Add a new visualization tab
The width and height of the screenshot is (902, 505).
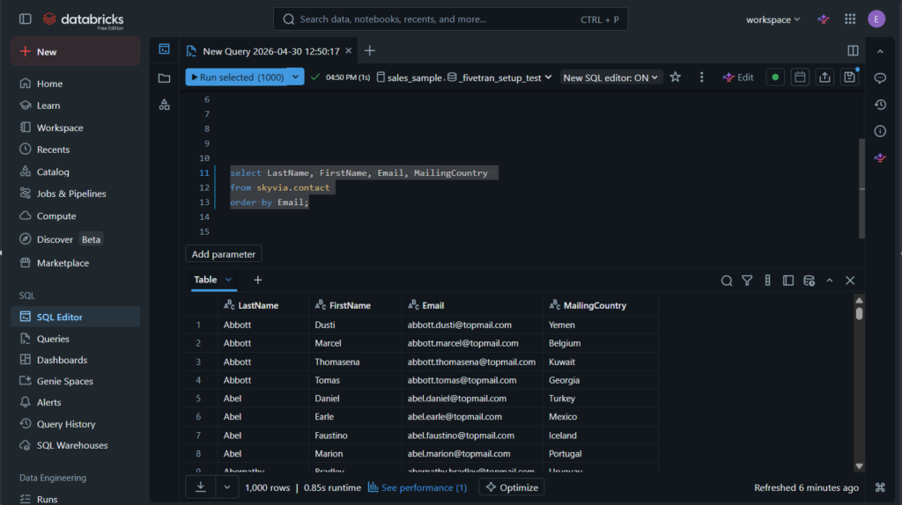(258, 280)
